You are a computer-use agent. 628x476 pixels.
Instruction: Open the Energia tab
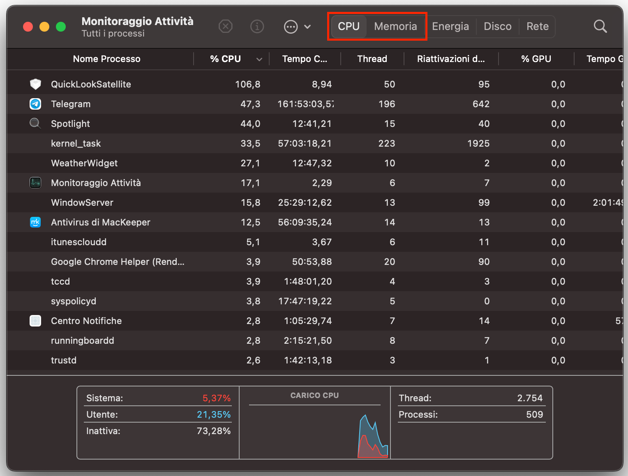[x=450, y=26]
